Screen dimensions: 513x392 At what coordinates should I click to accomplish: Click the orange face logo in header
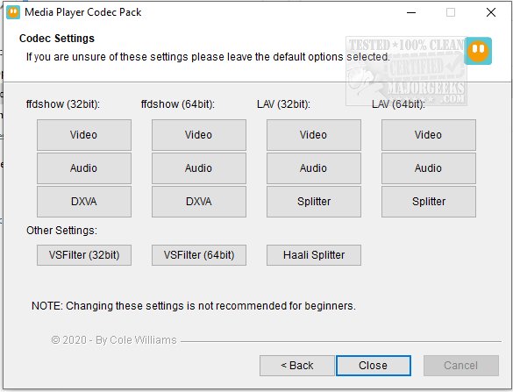pyautogui.click(x=478, y=51)
